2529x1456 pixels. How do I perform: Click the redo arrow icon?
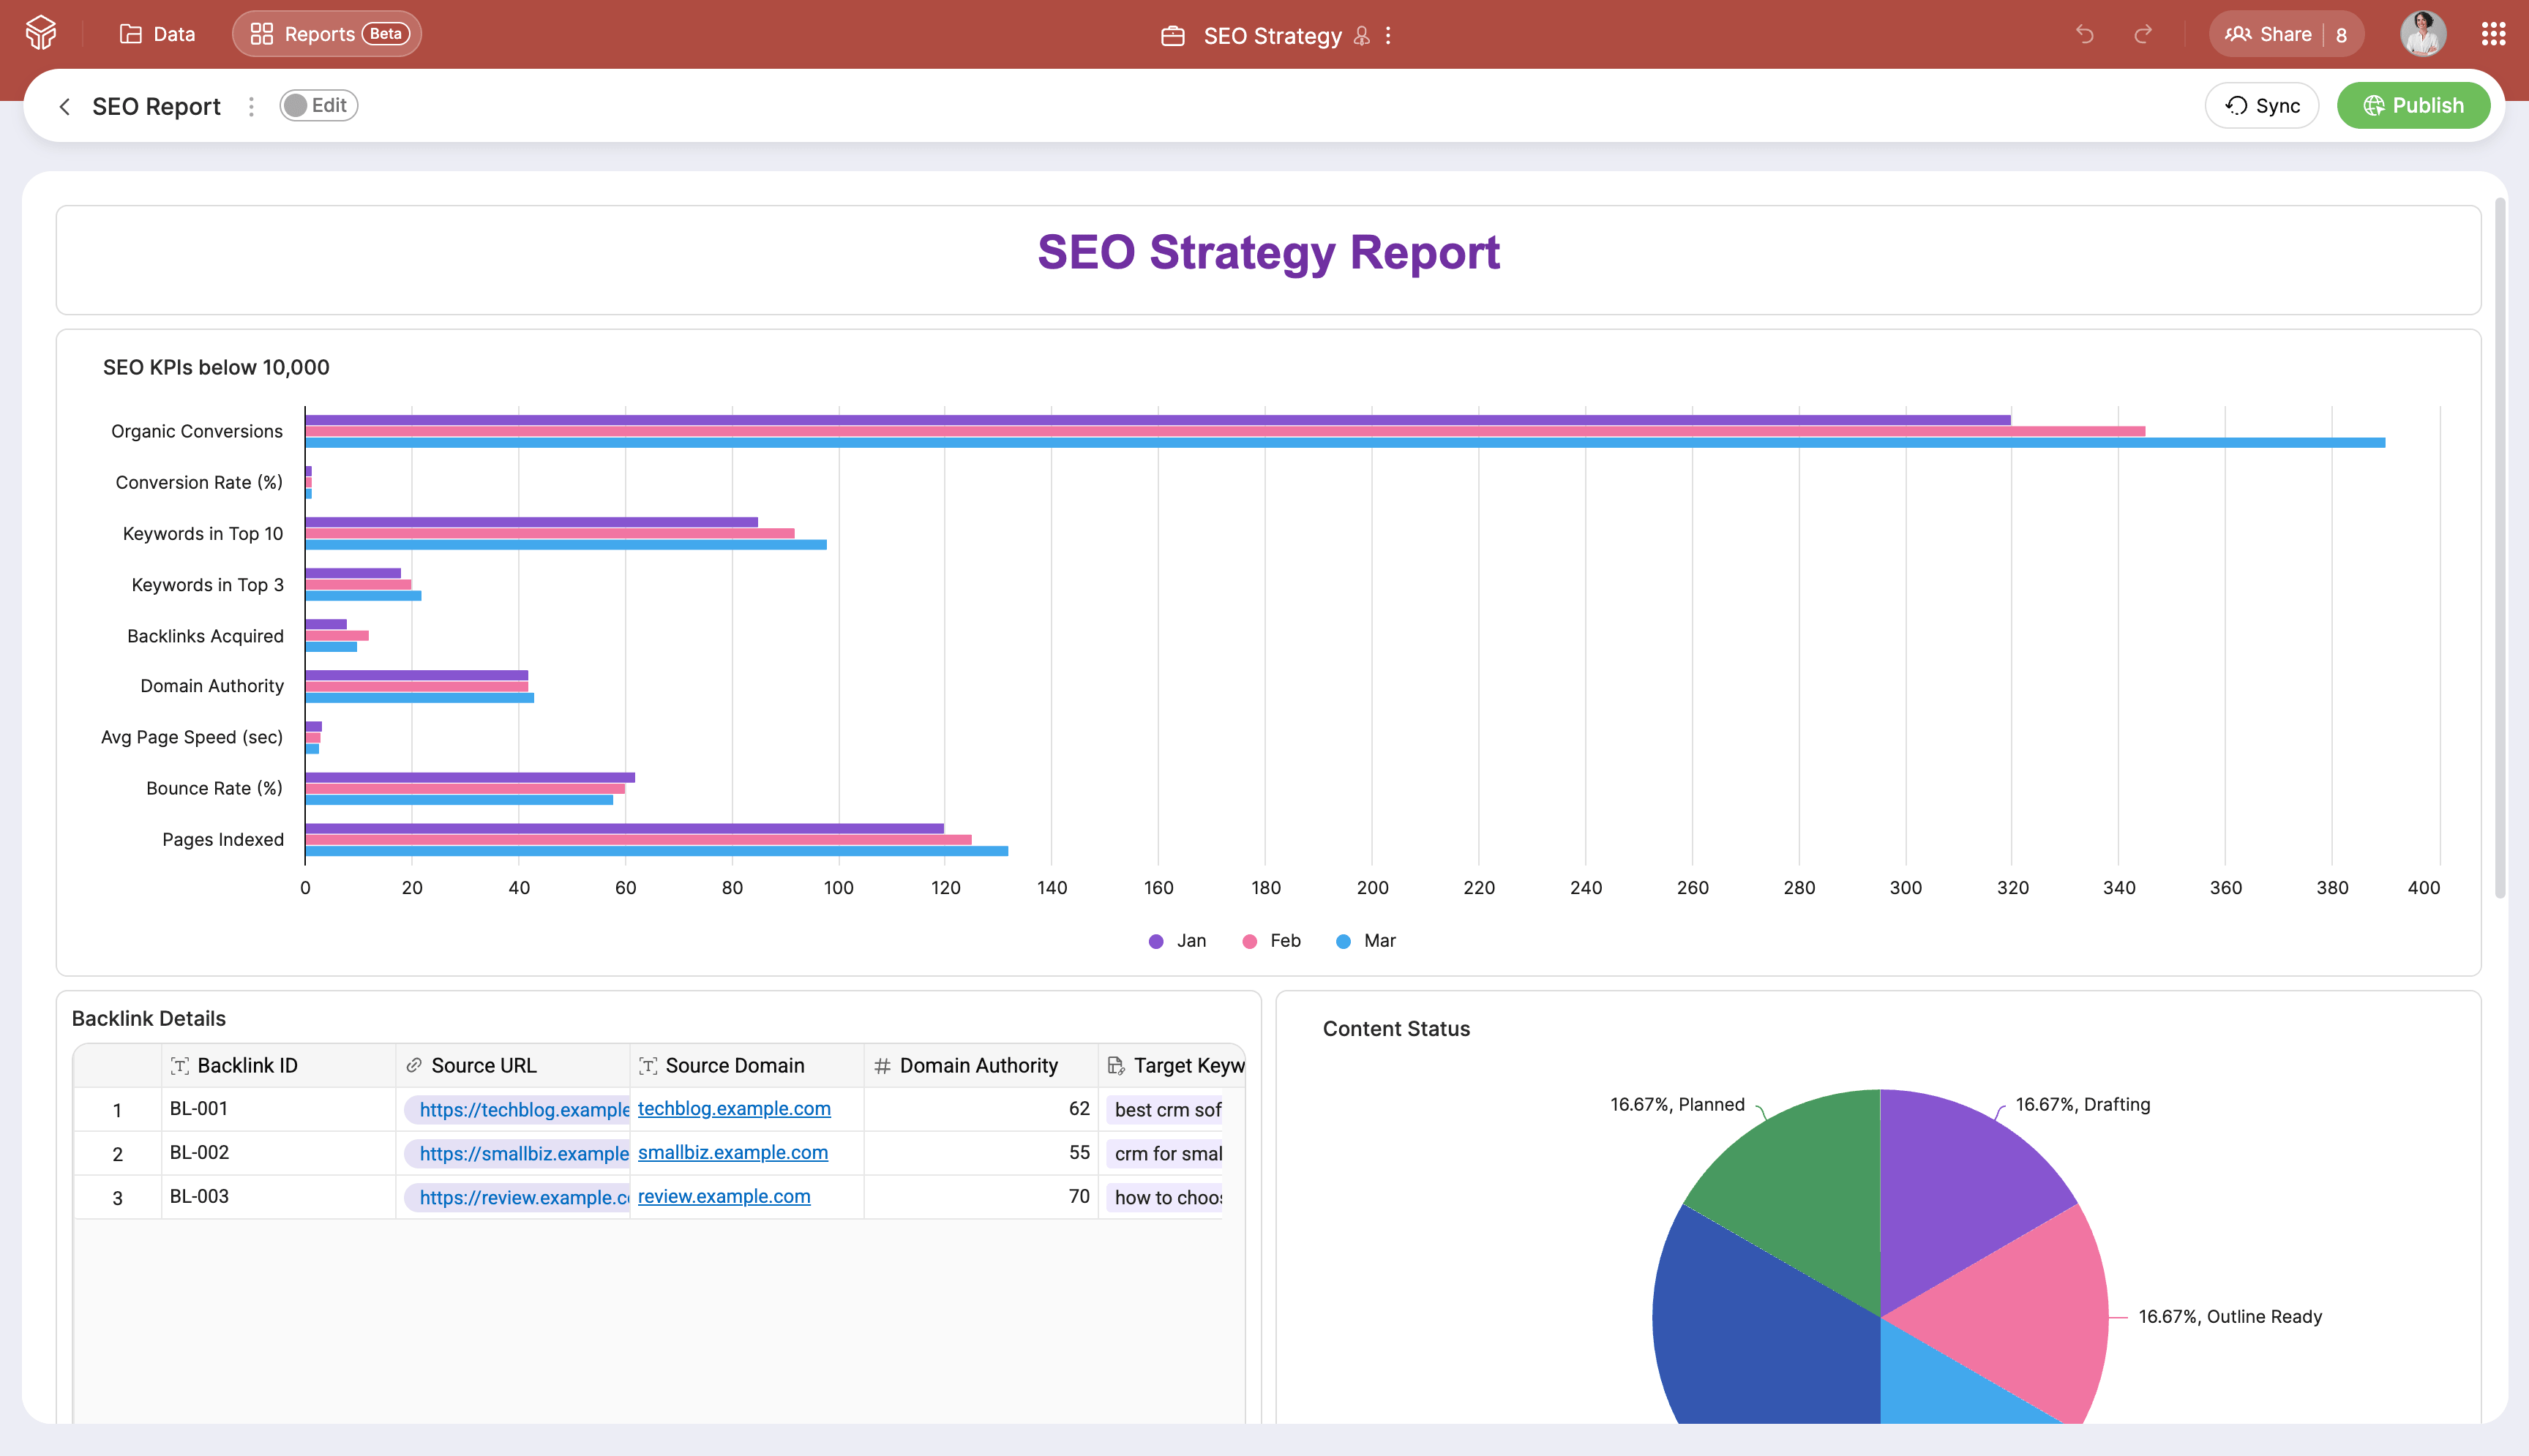(x=2142, y=34)
